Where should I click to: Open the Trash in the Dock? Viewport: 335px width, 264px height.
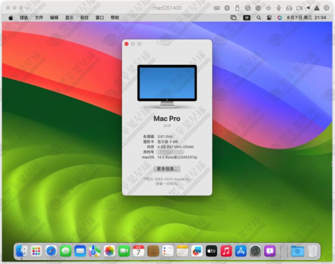click(312, 251)
